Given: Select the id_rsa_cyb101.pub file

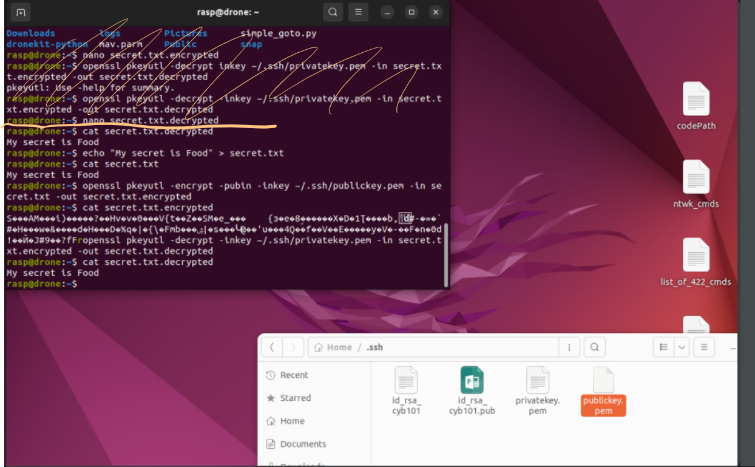Looking at the screenshot, I should [472, 390].
